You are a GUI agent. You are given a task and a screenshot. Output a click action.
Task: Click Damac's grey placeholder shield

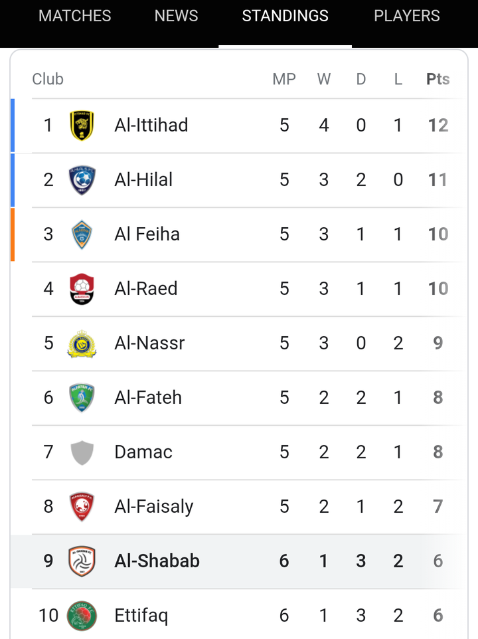82,452
